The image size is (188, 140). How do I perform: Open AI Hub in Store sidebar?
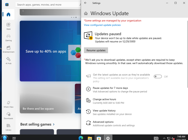click(x=8, y=60)
